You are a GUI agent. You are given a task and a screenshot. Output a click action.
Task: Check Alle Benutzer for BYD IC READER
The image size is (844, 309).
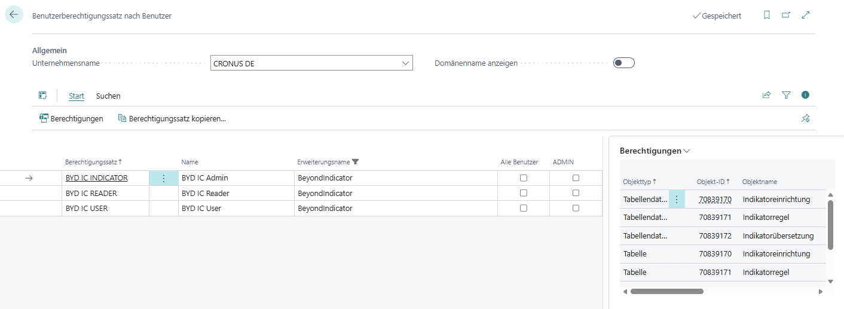[524, 193]
